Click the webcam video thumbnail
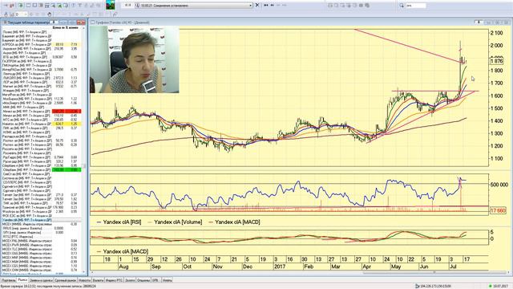The image size is (513, 289). point(135,59)
